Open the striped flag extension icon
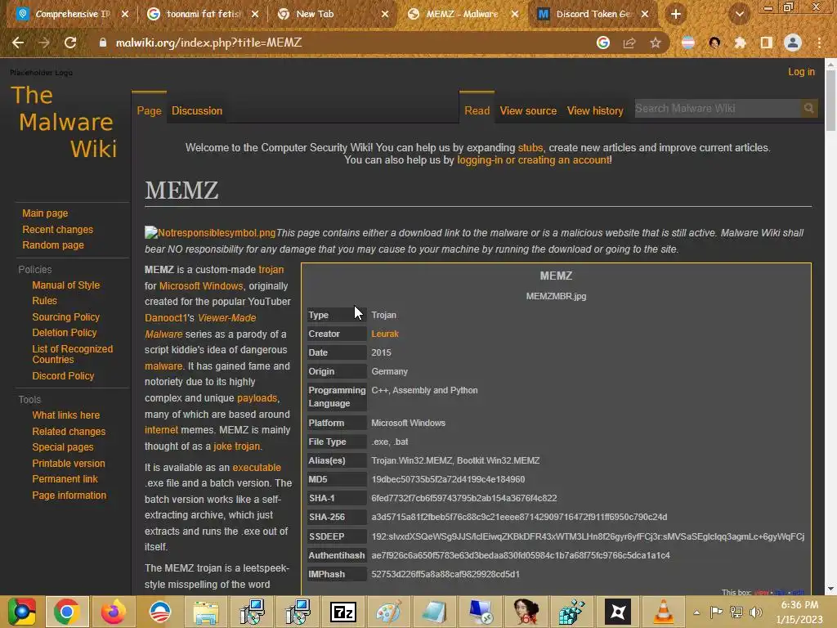Image resolution: width=837 pixels, height=628 pixels. point(688,43)
